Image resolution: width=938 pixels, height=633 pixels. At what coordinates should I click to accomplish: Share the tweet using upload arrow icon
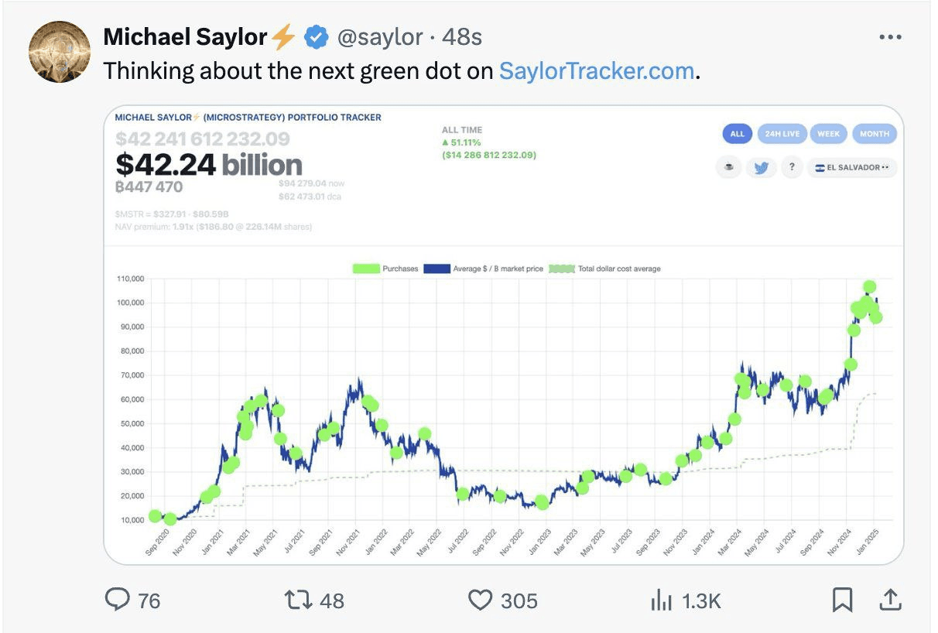pos(890,600)
